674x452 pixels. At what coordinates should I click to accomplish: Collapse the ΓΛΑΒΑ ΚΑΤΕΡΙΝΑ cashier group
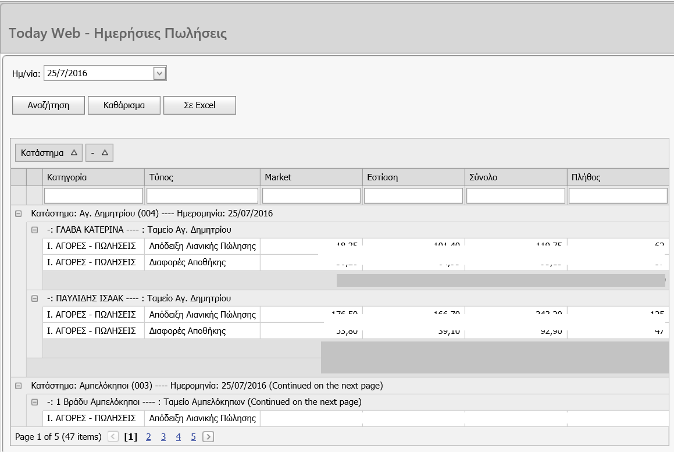coord(34,230)
